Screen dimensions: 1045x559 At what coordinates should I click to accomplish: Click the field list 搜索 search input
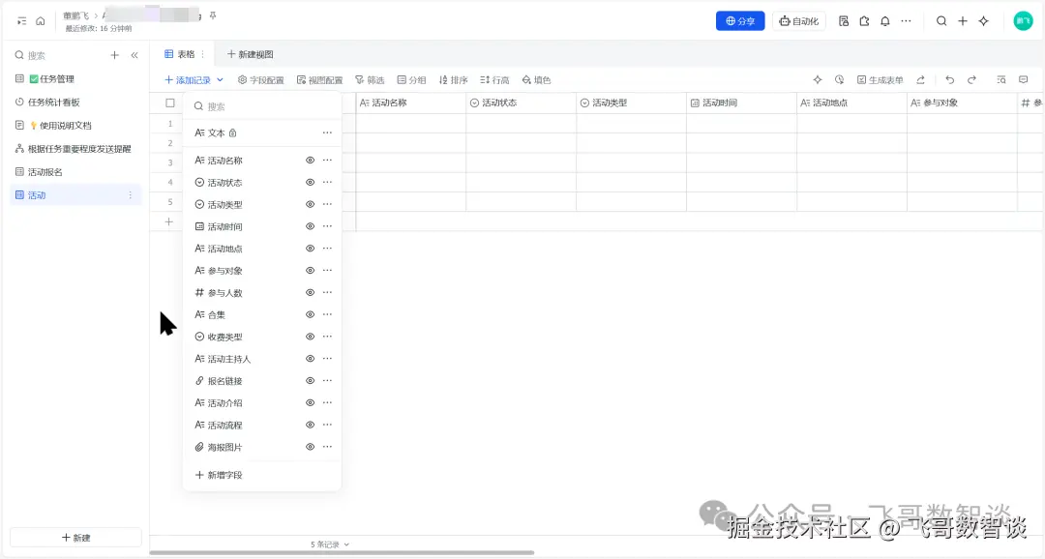point(262,106)
